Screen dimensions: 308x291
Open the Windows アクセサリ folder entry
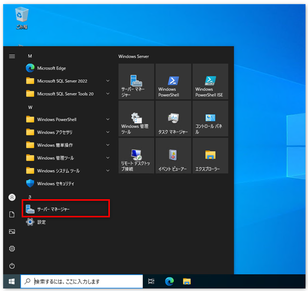pyautogui.click(x=67, y=132)
